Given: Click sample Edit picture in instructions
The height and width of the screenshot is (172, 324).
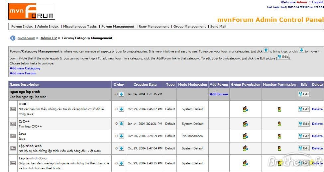Looking at the screenshot, I should click(x=283, y=57).
